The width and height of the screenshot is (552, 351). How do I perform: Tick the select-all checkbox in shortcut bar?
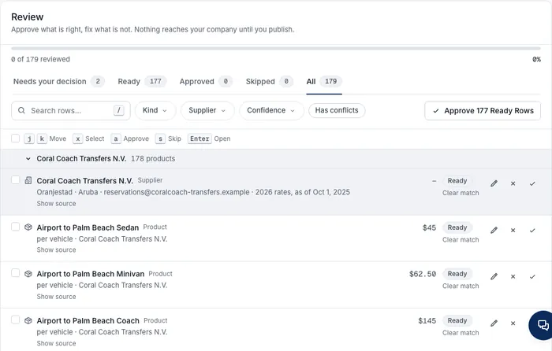pos(15,138)
